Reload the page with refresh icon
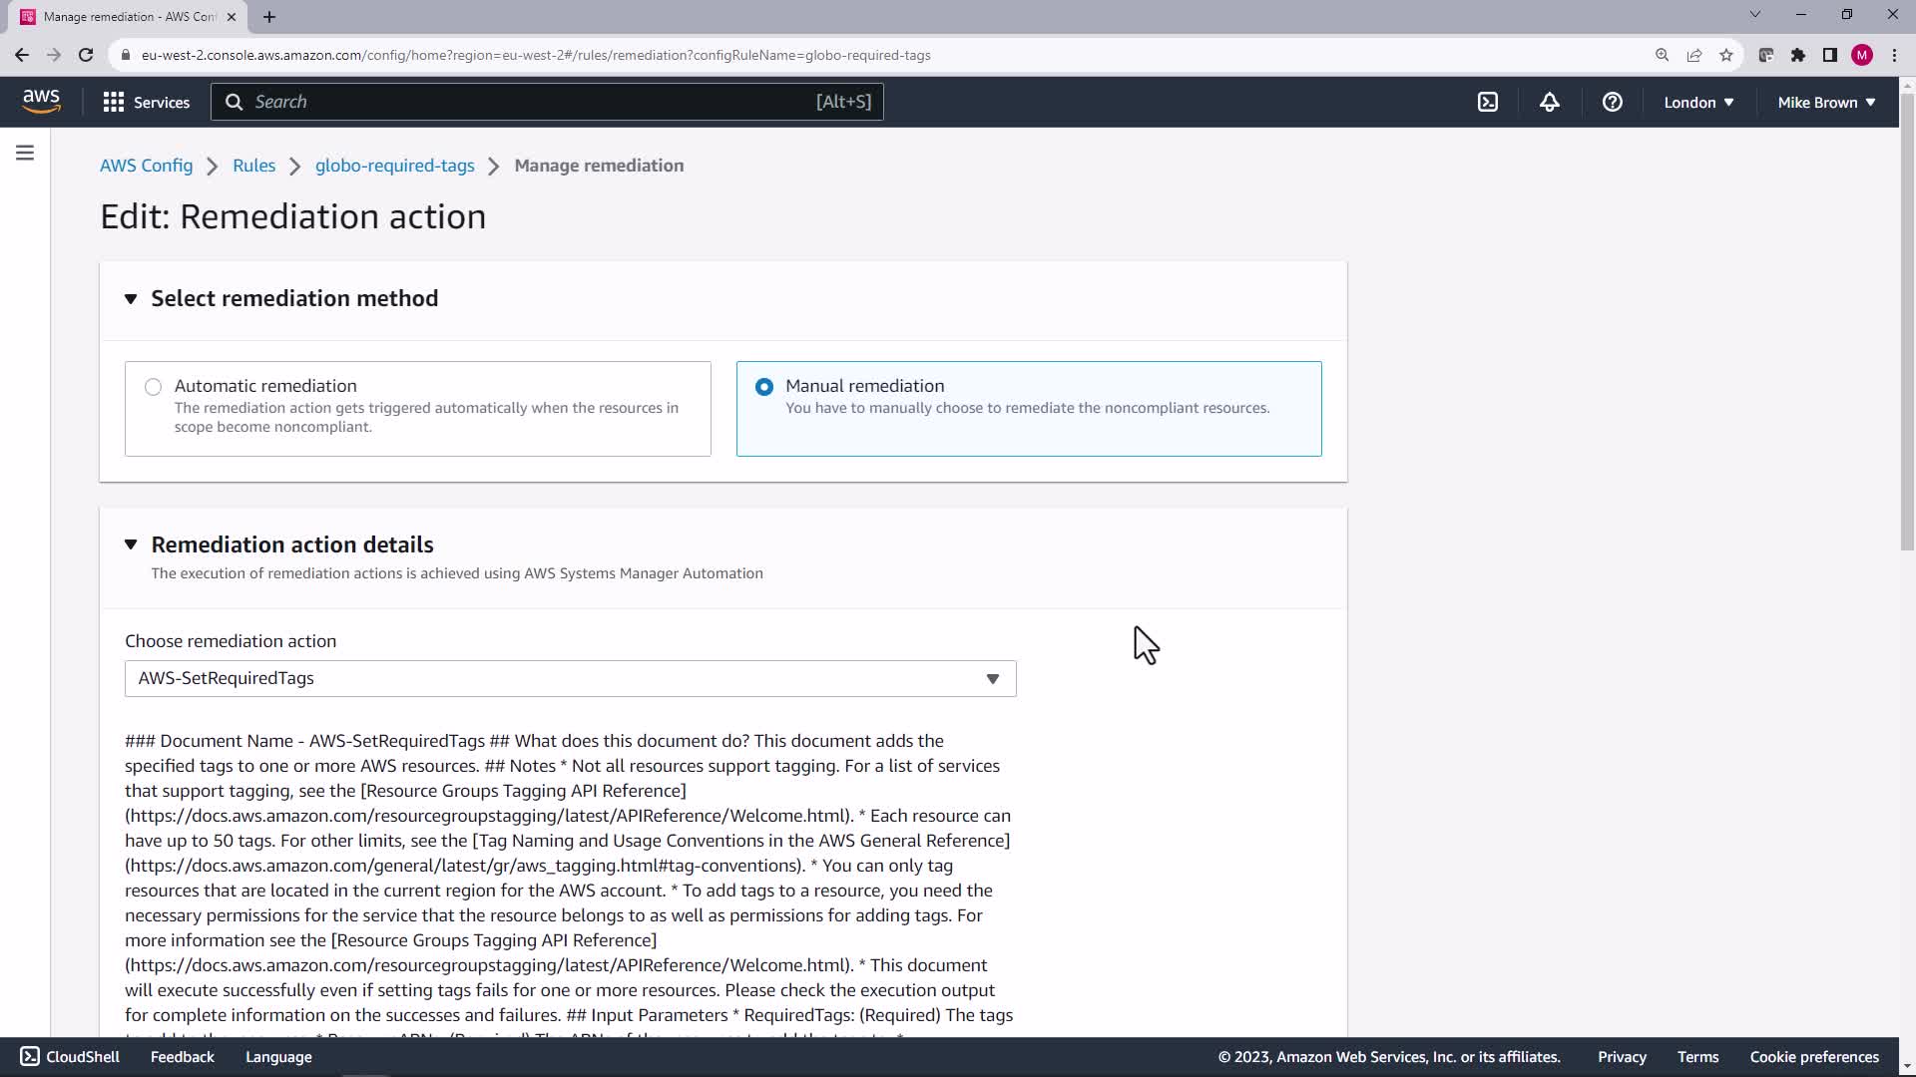 (86, 55)
